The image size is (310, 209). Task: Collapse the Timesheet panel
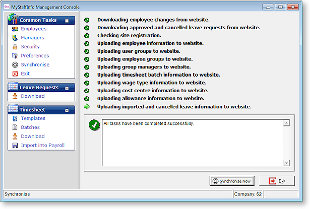(67, 110)
